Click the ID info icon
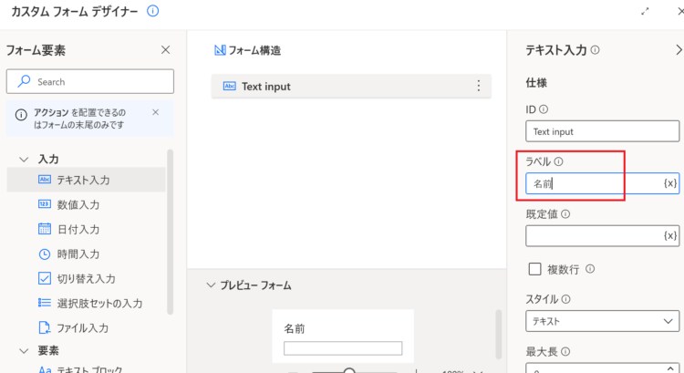Image resolution: width=684 pixels, height=373 pixels. [x=544, y=109]
